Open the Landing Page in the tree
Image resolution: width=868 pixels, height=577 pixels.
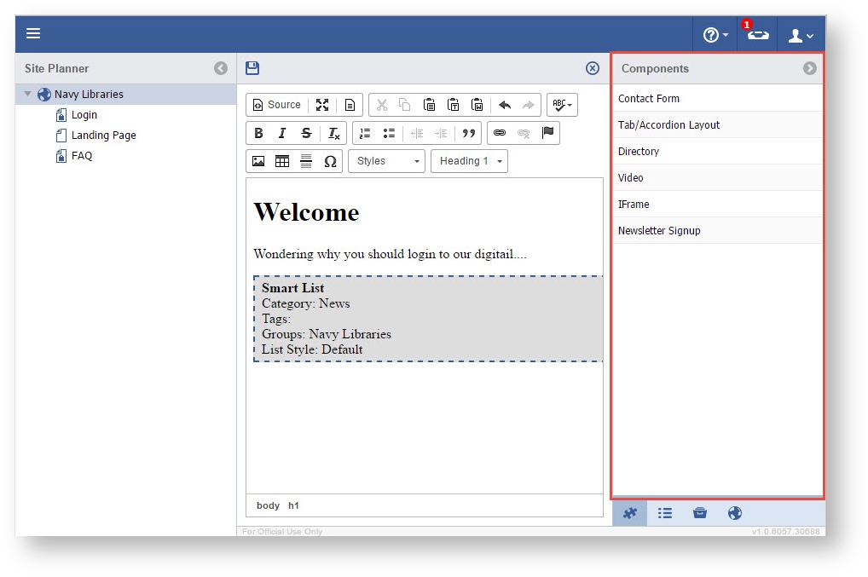pos(103,136)
